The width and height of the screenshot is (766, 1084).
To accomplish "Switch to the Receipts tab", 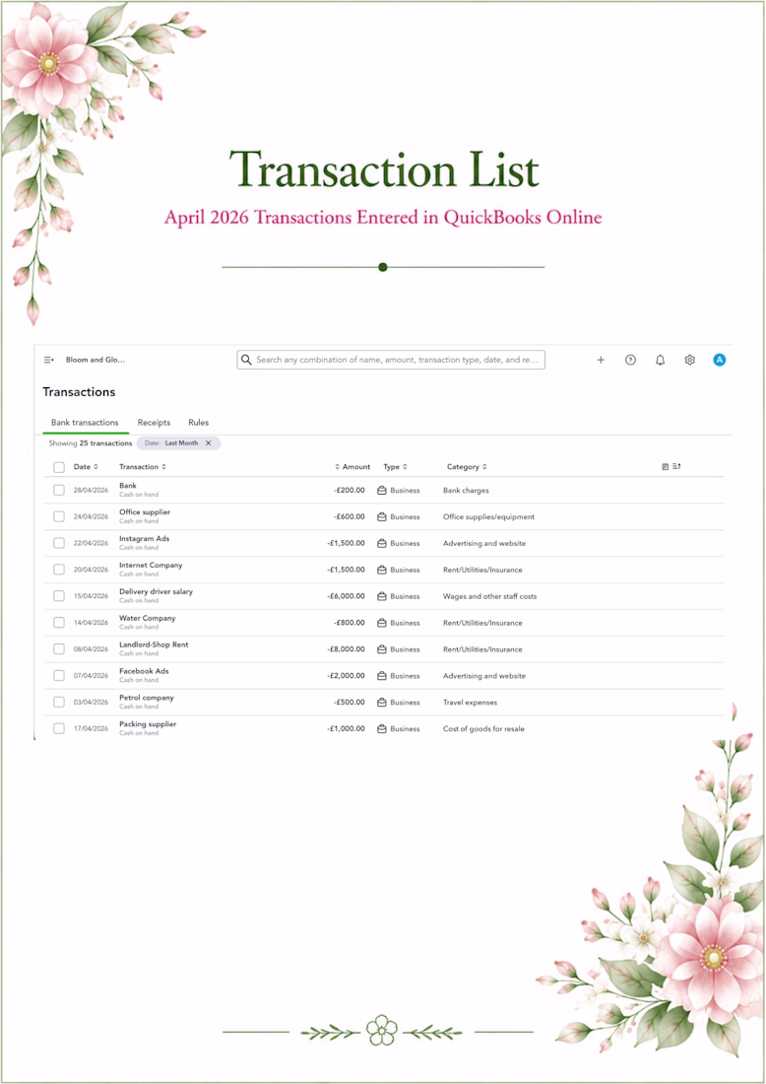I will (154, 423).
